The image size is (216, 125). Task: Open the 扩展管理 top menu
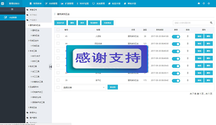coord(67,3)
